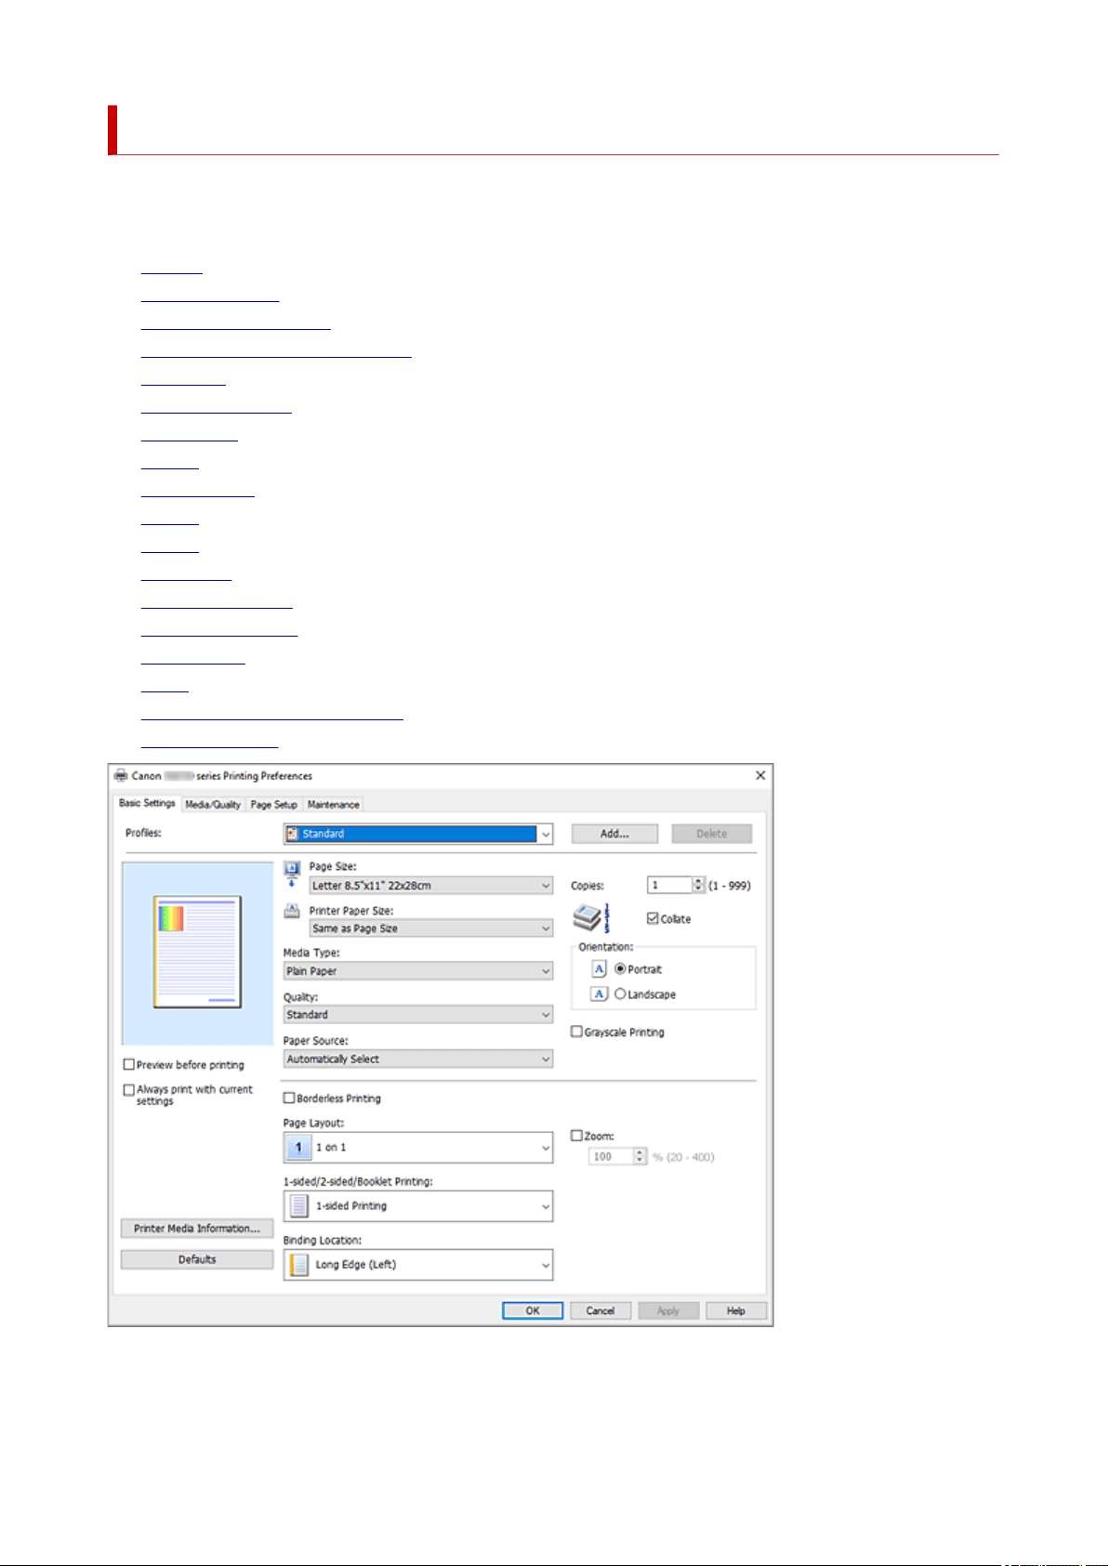The image size is (1108, 1566).
Task: Open the 1-sided/2-sided/Booklet Printing dropdown
Action: tap(418, 1205)
